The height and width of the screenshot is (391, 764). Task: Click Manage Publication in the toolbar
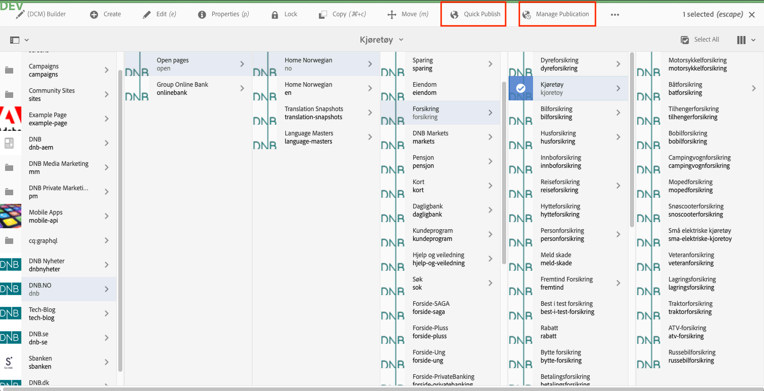pos(557,14)
